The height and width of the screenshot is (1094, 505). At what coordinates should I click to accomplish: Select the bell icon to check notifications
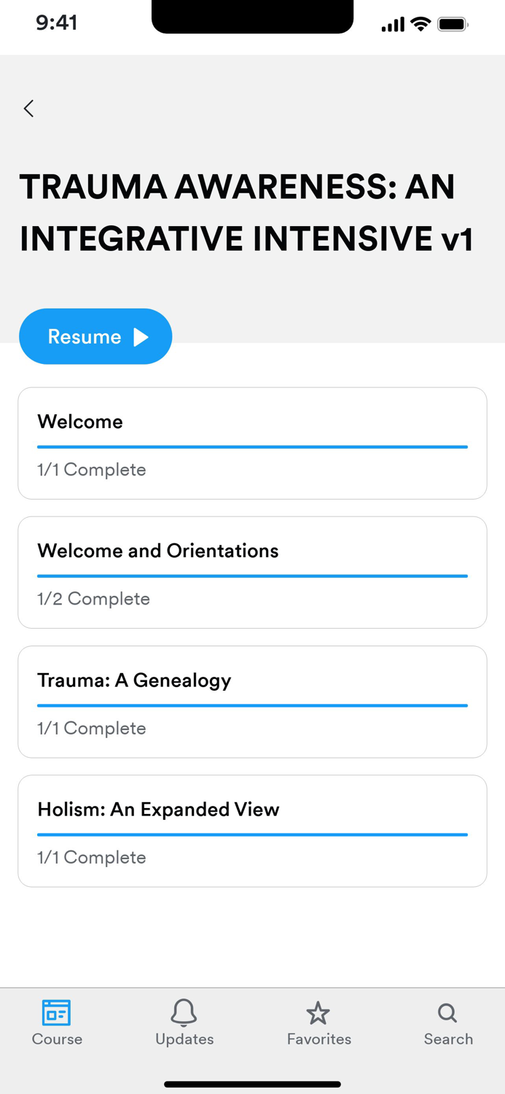click(x=184, y=1013)
